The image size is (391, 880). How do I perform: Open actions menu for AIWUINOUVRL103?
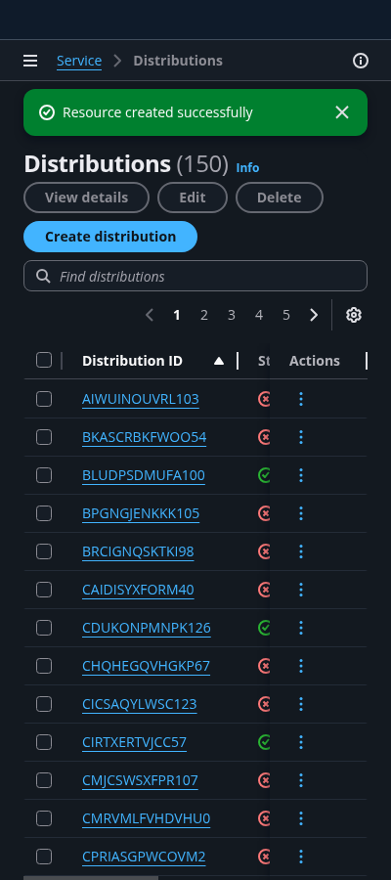(301, 399)
